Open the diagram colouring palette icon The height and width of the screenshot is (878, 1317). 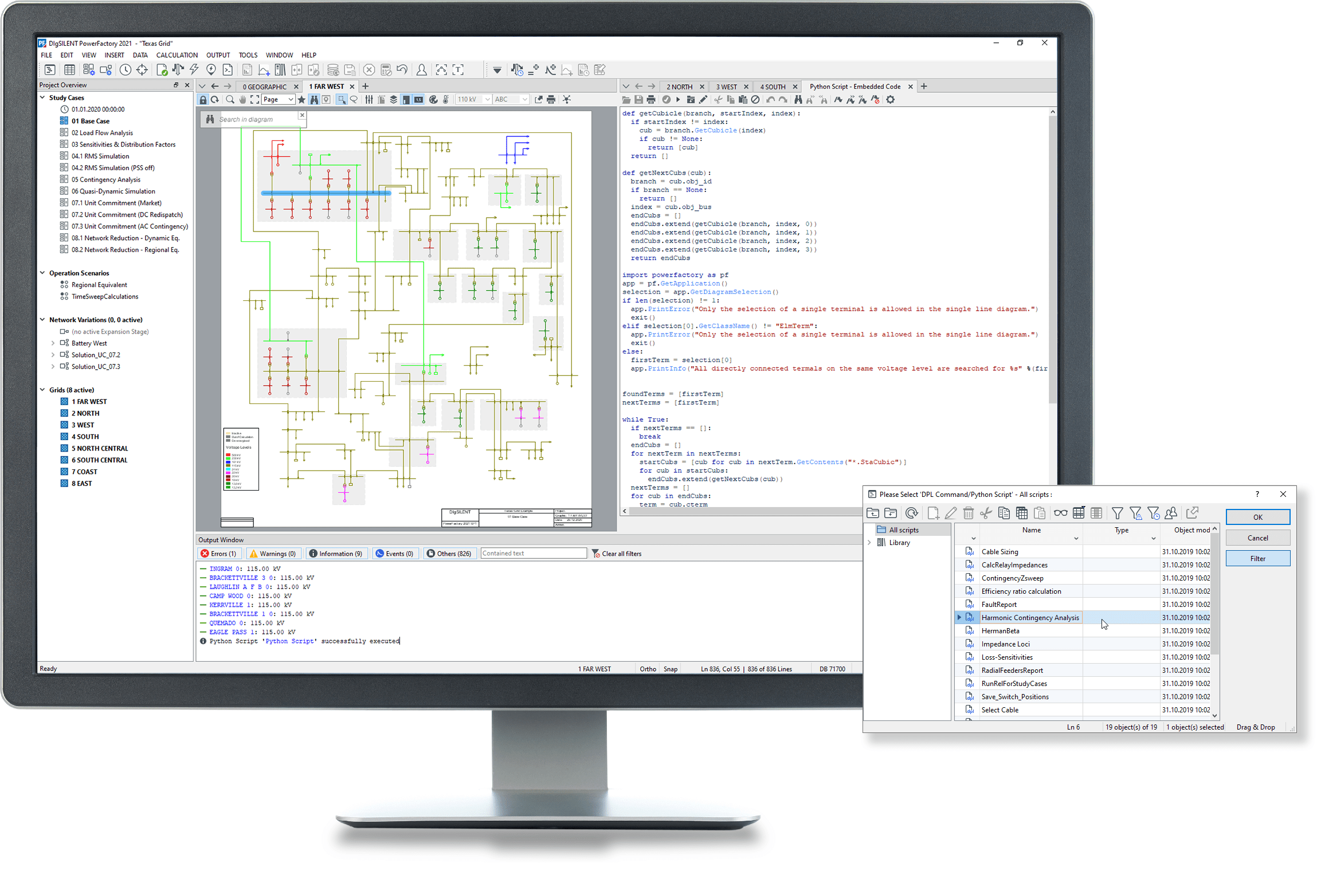[x=433, y=100]
